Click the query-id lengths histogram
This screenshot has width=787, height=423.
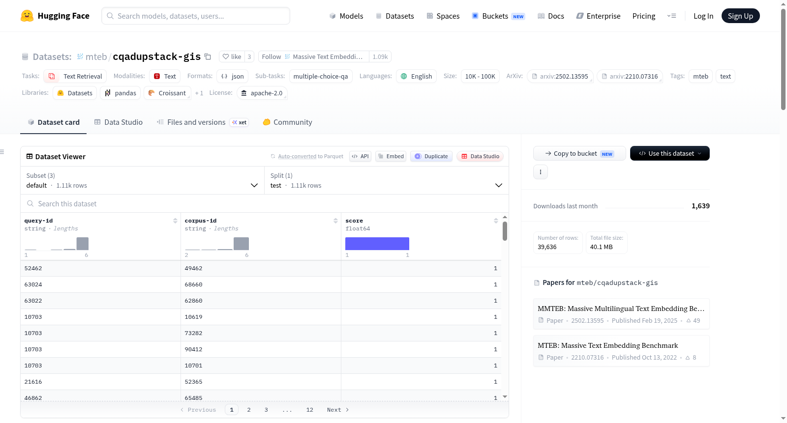coord(57,244)
